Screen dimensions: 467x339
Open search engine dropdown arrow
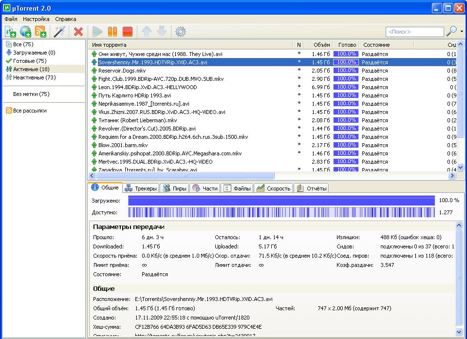point(462,31)
